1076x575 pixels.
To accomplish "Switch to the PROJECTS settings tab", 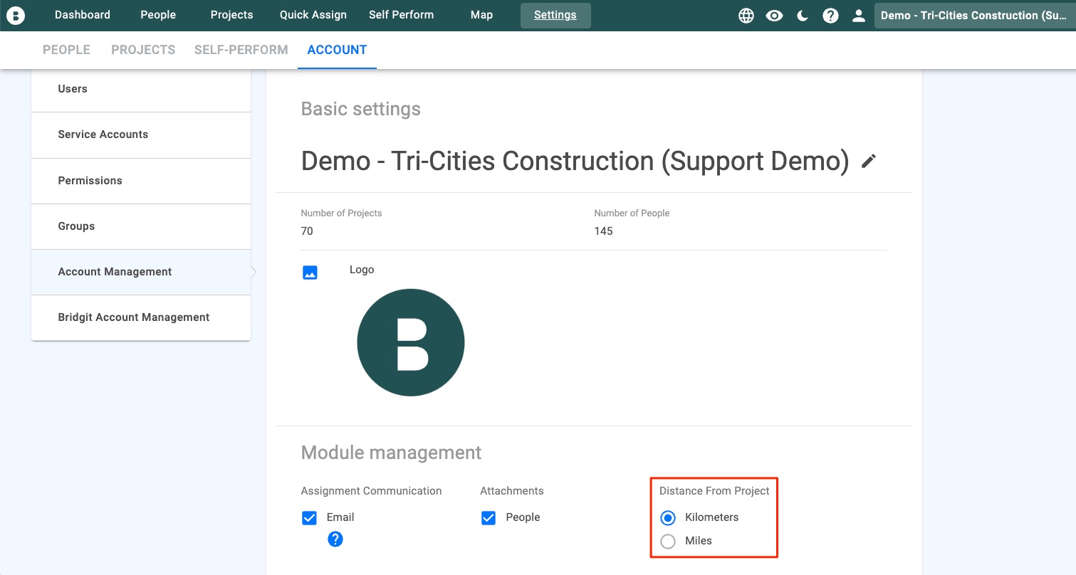I will tap(143, 50).
